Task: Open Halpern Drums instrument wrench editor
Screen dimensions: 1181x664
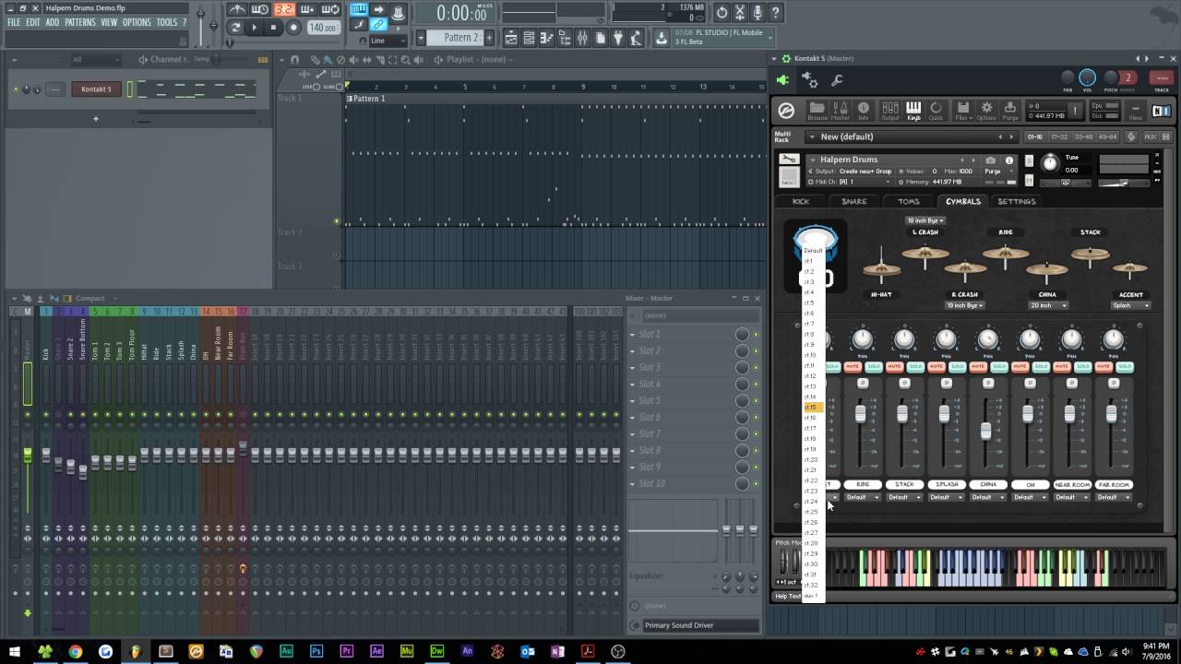Action: pyautogui.click(x=789, y=160)
